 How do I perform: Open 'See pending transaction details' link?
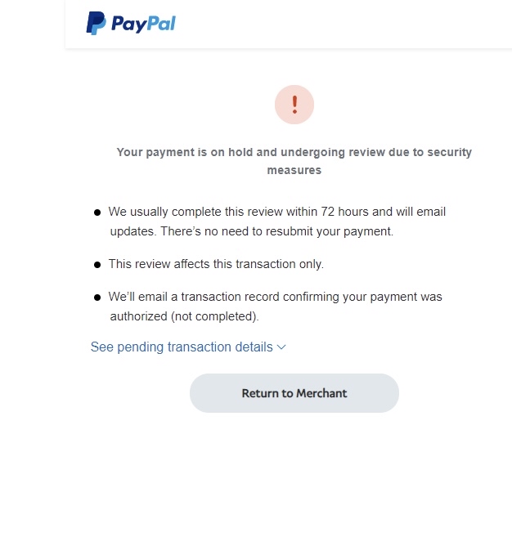coord(182,347)
